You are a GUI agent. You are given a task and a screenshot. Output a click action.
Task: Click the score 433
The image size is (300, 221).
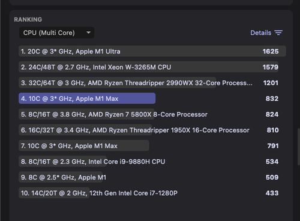coord(272,193)
